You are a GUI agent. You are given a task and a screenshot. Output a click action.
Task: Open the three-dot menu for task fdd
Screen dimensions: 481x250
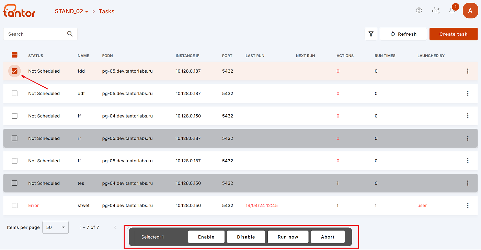tap(468, 71)
